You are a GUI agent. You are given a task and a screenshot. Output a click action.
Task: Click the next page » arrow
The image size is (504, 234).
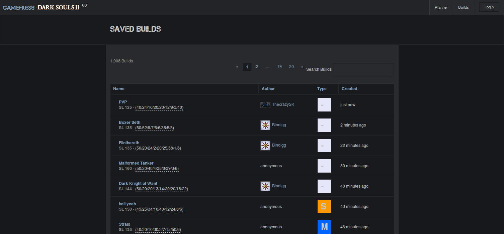pyautogui.click(x=302, y=67)
